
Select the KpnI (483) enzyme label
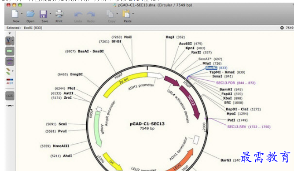click(195, 48)
